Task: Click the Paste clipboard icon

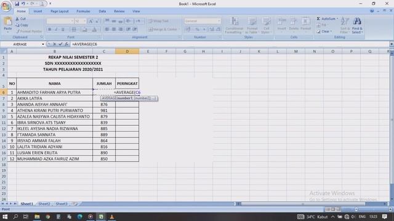Action: point(7,21)
